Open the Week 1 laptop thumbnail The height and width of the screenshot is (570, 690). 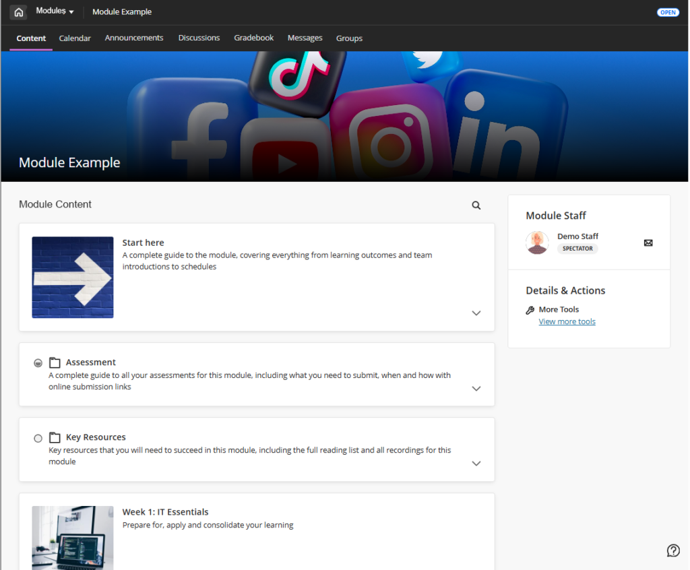pyautogui.click(x=73, y=538)
